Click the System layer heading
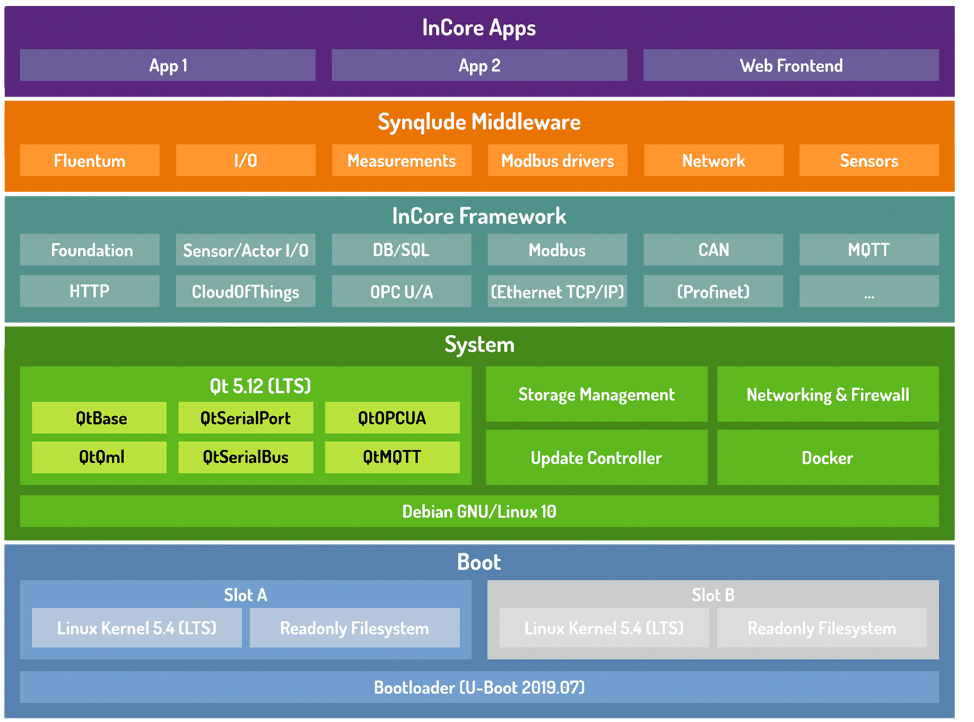 coord(479,344)
